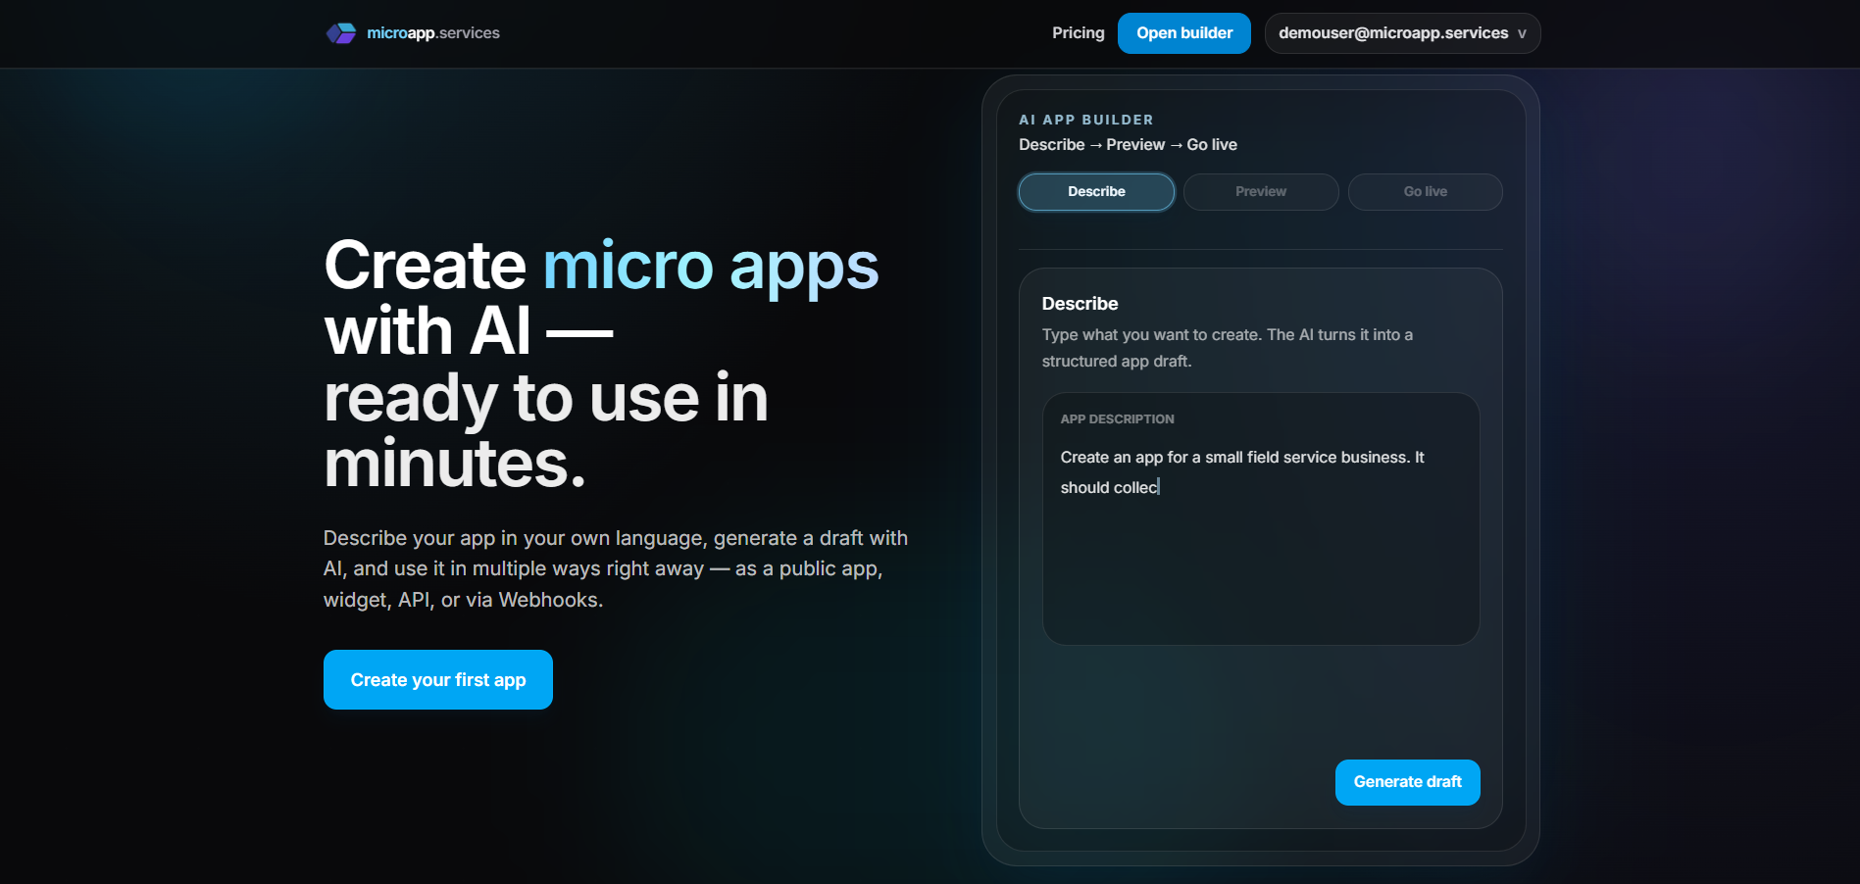This screenshot has width=1860, height=884.
Task: Click the breadcrumb text Describe → Preview → Go live
Action: pyautogui.click(x=1128, y=144)
